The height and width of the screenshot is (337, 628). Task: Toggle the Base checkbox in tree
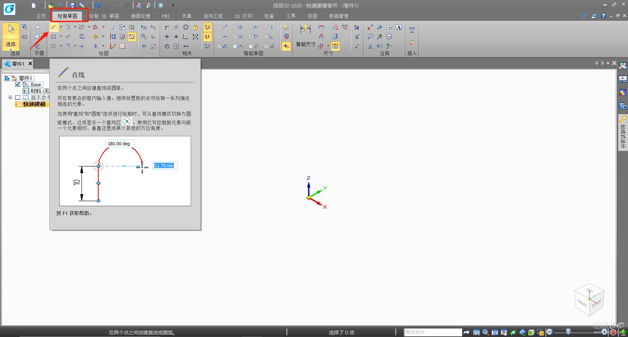pyautogui.click(x=18, y=84)
